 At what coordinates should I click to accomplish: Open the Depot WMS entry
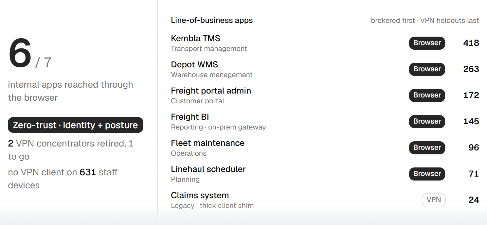point(194,64)
